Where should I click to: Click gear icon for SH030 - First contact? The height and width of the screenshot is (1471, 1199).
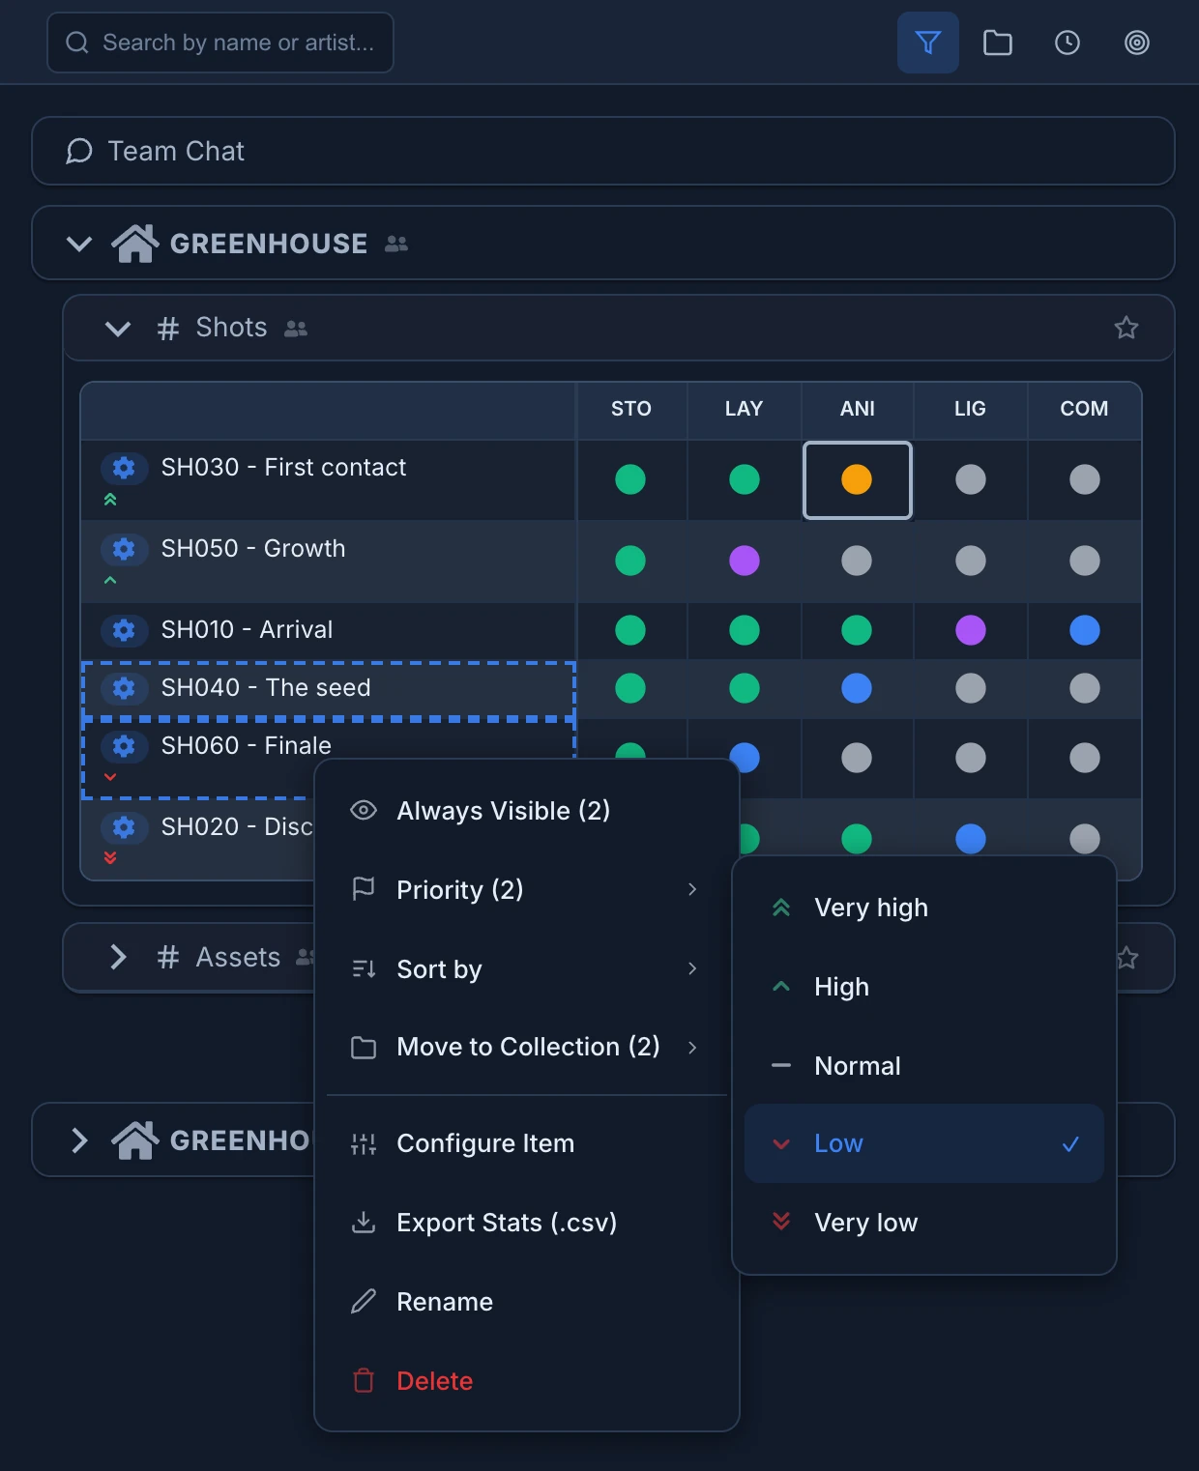click(x=124, y=468)
